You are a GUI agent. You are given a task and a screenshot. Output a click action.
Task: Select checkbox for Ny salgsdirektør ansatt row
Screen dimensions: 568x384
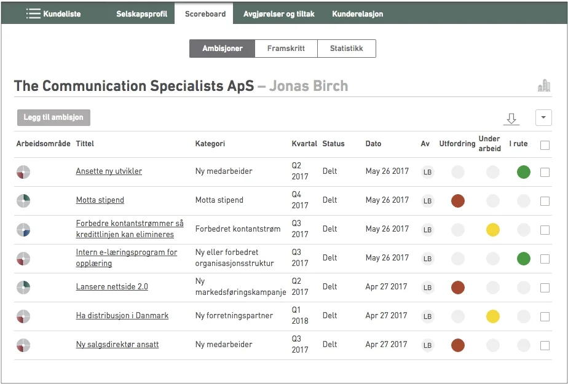[545, 345]
